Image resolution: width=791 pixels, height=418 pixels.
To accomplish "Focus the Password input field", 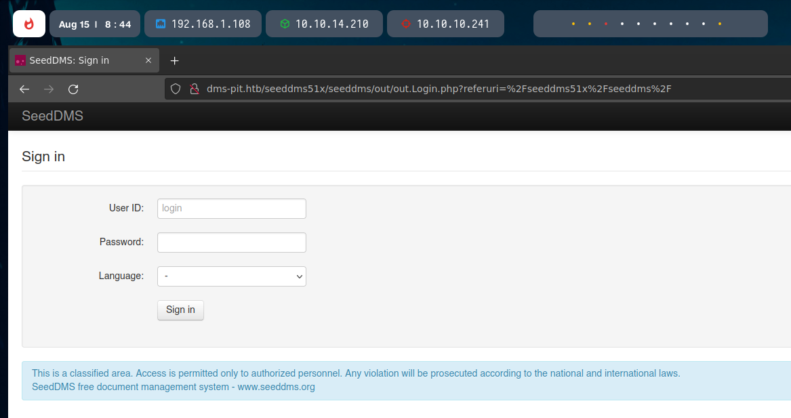I will tap(232, 243).
